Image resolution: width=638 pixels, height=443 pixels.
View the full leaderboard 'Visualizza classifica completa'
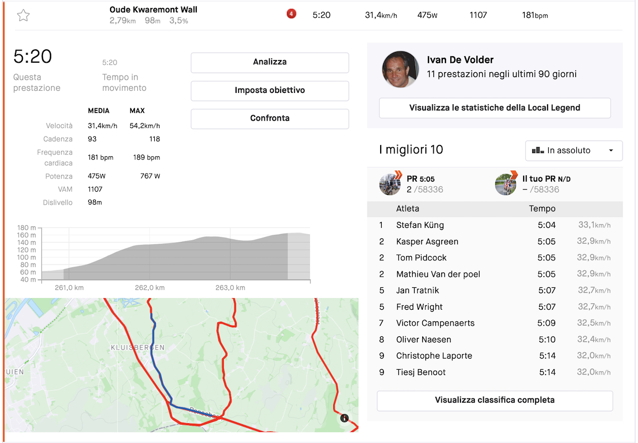[x=494, y=401]
